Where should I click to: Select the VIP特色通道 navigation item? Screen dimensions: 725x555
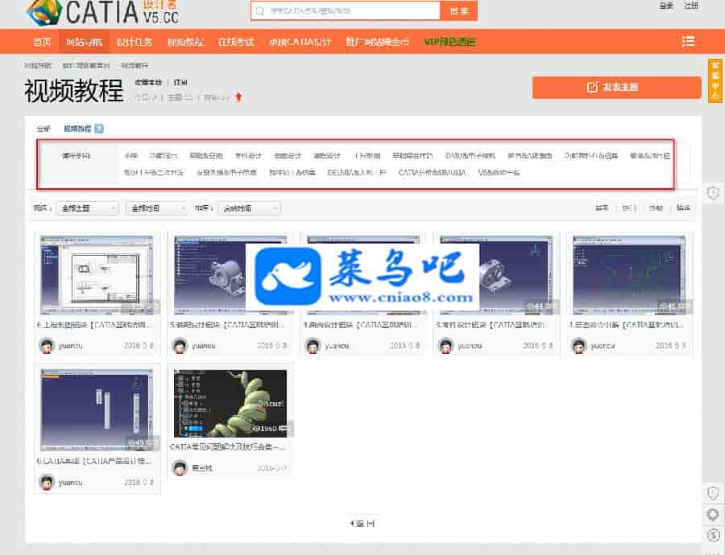tap(449, 42)
